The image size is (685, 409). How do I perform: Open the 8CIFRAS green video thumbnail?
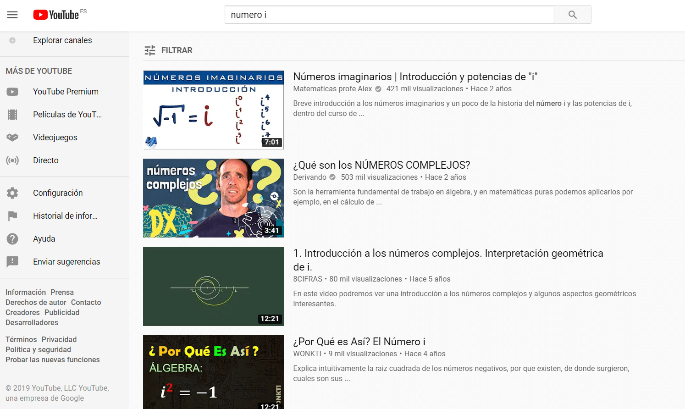pos(214,287)
